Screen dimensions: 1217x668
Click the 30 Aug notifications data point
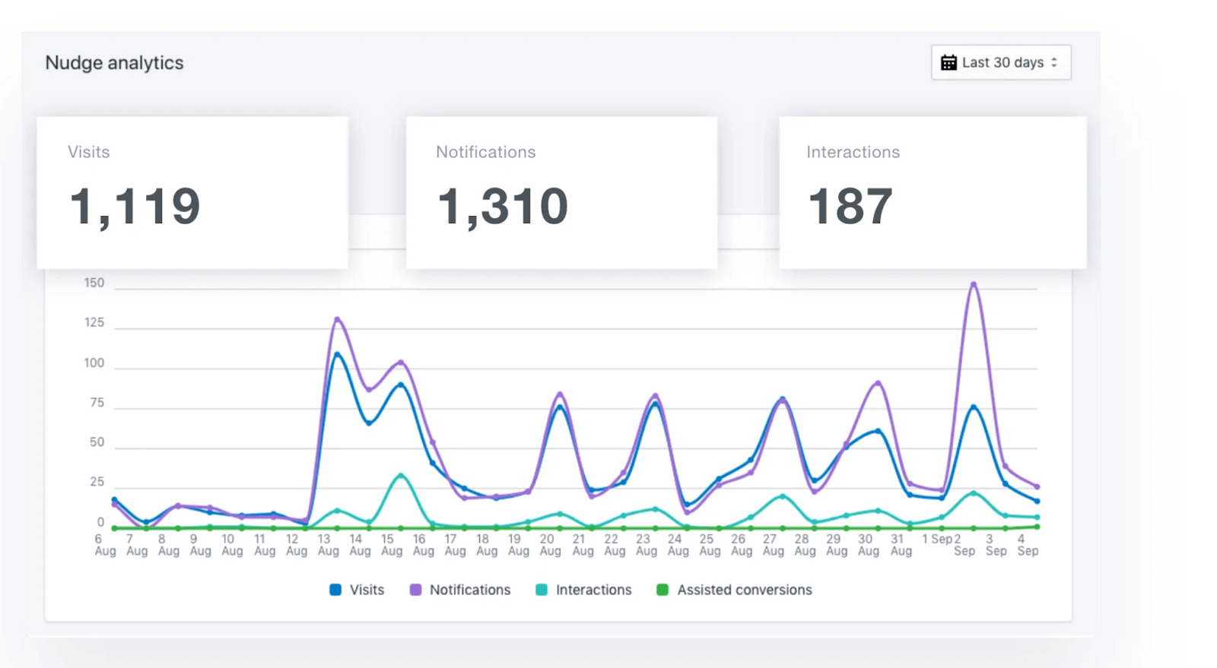pyautogui.click(x=879, y=383)
